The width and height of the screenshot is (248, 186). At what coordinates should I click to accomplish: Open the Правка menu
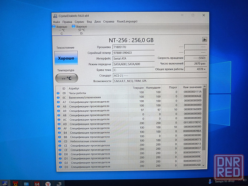click(67, 22)
